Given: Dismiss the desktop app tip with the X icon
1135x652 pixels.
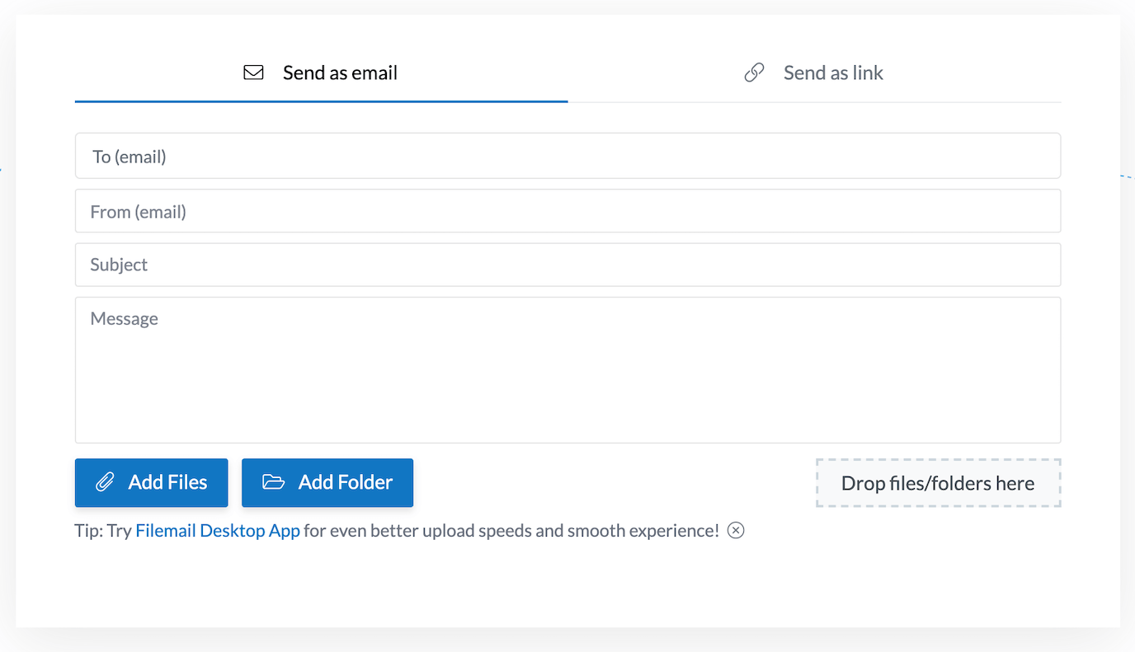Looking at the screenshot, I should tap(735, 531).
